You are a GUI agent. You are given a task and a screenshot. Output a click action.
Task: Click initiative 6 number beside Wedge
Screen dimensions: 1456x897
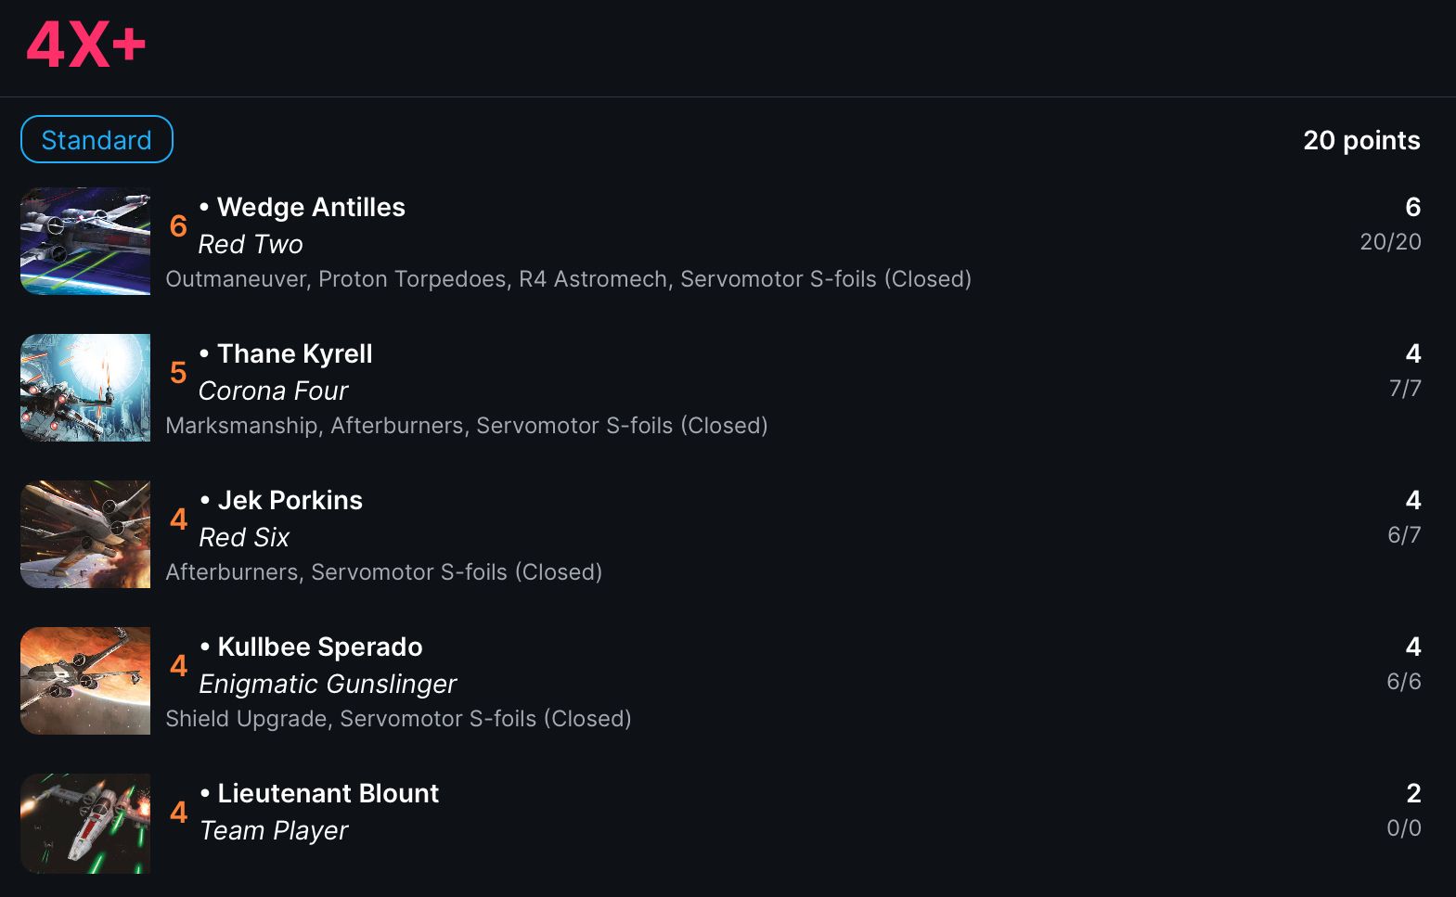(178, 226)
